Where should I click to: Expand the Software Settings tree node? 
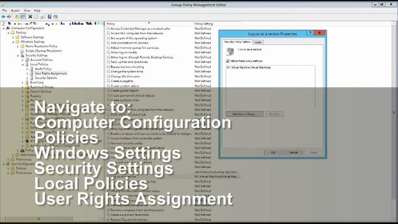(x=14, y=37)
